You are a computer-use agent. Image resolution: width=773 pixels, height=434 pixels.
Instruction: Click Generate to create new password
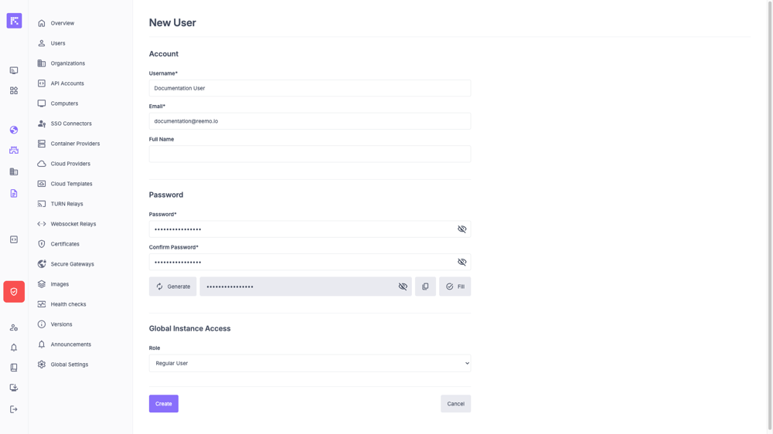(172, 287)
